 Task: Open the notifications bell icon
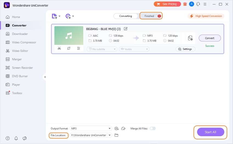click(x=16, y=138)
